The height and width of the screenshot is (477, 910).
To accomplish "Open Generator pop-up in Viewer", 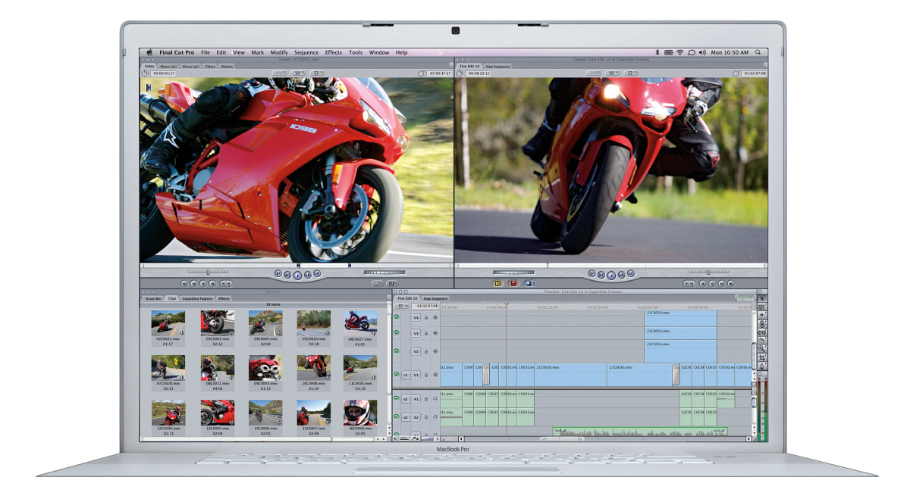I will click(x=392, y=283).
